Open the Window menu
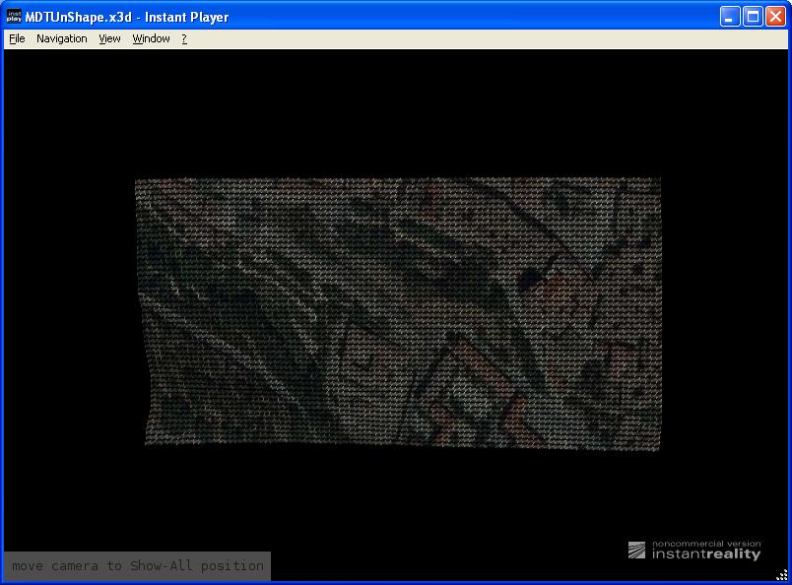Screen dimensions: 792x585 click(151, 38)
